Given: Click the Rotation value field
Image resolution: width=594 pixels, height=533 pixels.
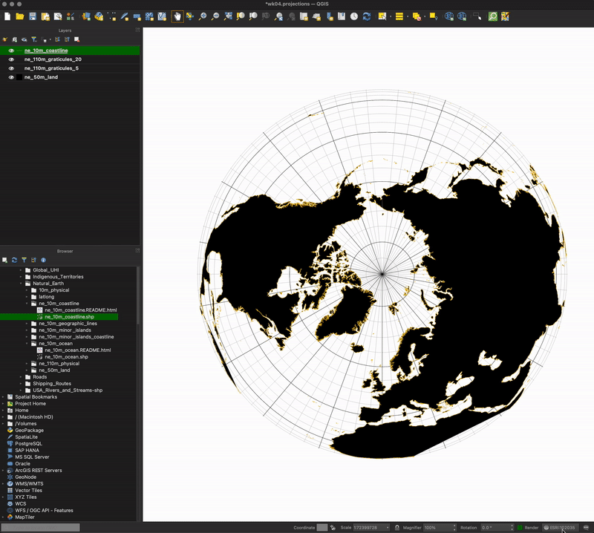Looking at the screenshot, I should point(494,527).
